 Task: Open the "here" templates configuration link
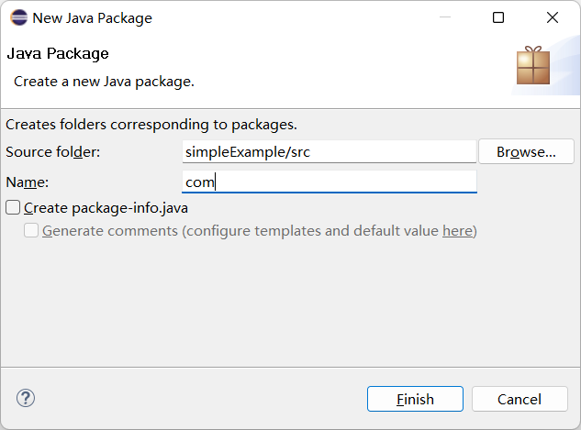tap(457, 231)
